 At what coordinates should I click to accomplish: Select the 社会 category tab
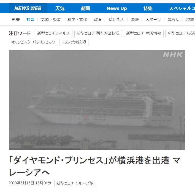tap(30, 19)
